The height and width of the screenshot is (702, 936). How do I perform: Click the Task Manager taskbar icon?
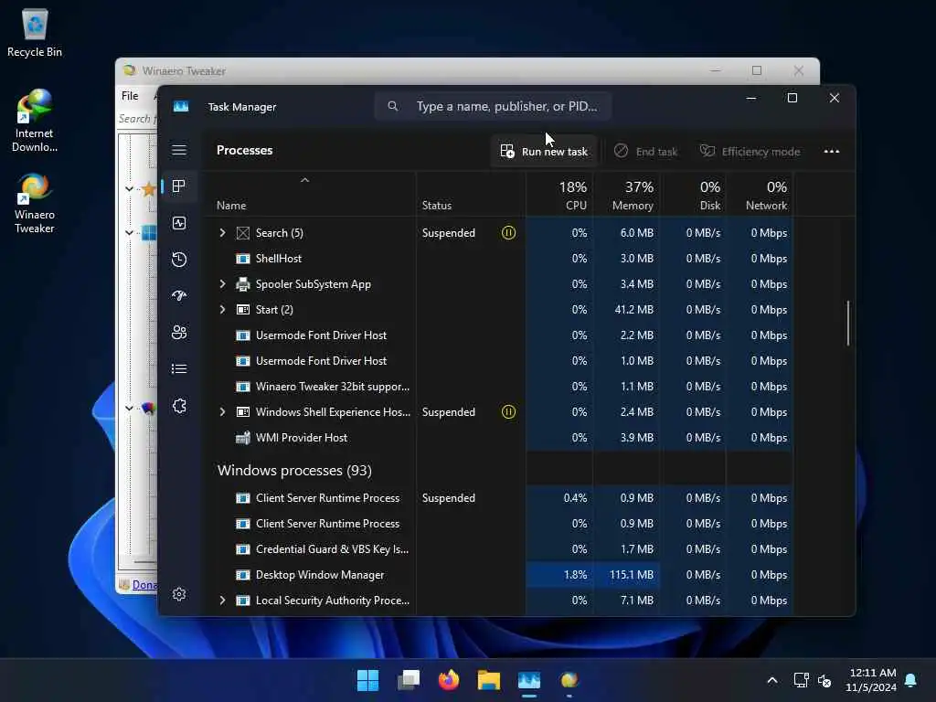[x=529, y=680]
